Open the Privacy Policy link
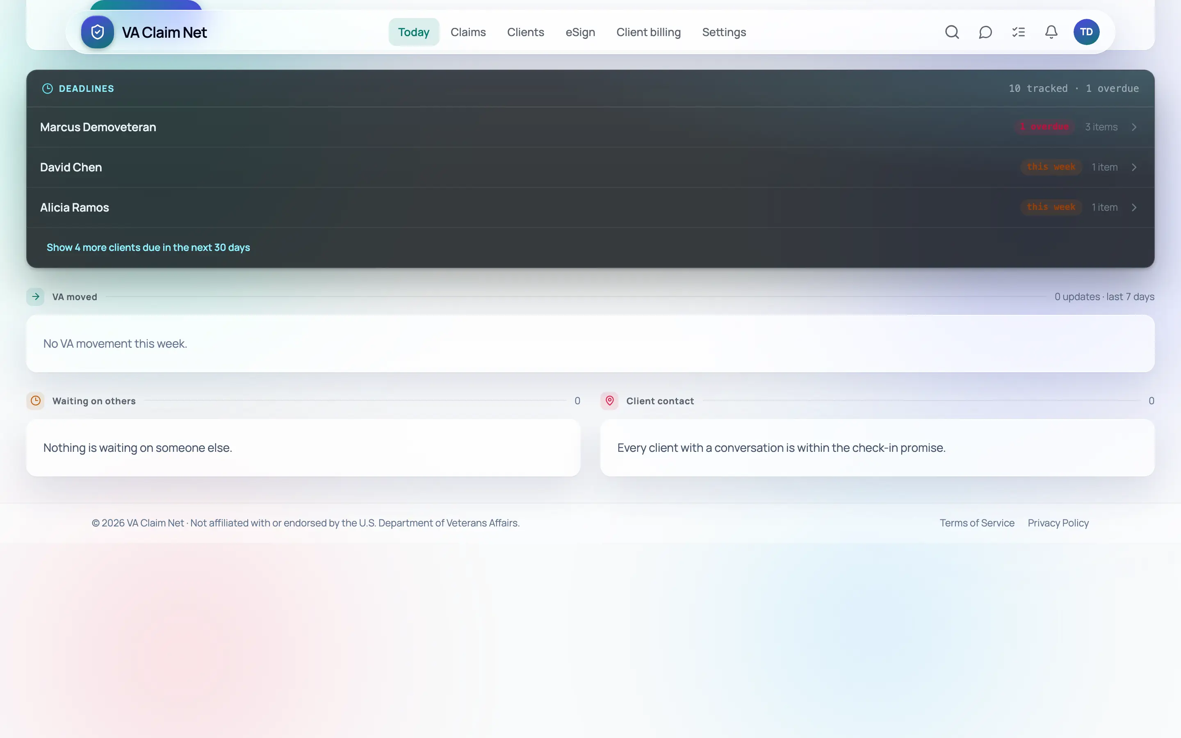 [x=1058, y=523]
